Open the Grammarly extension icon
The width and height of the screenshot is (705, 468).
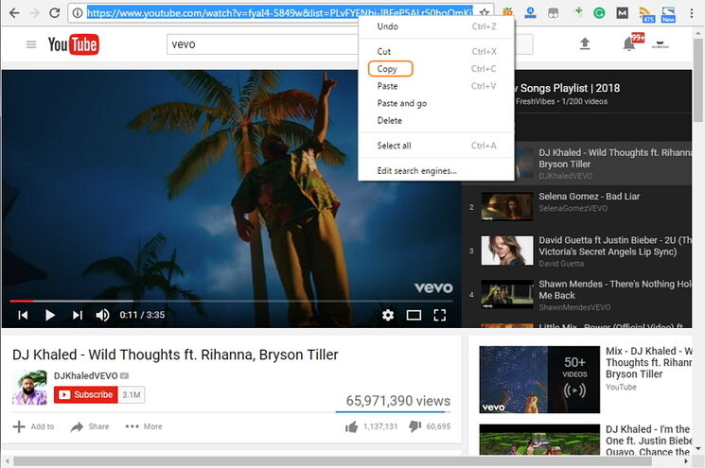(x=599, y=13)
